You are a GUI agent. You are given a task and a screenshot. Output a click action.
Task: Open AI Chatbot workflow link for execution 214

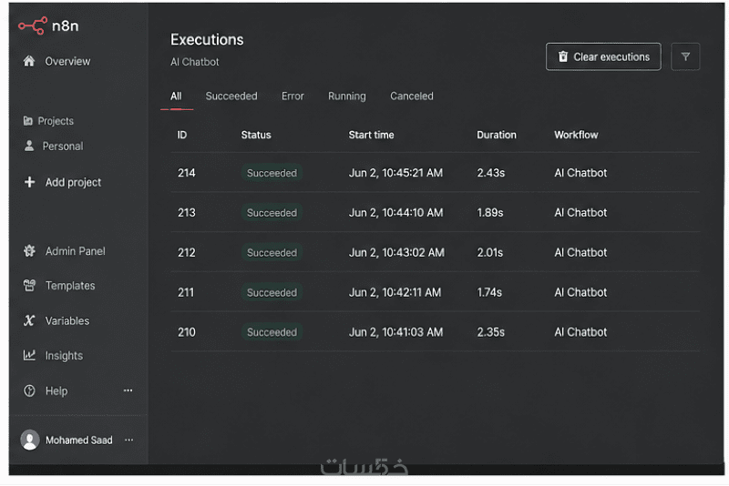pyautogui.click(x=580, y=173)
